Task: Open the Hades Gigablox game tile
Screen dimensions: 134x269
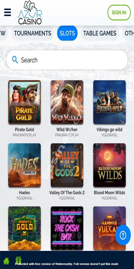Action: [x=24, y=165]
